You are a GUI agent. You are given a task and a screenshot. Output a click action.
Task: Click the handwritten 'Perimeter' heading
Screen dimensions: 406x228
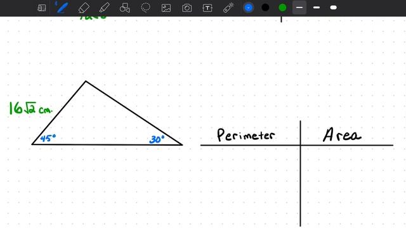pyautogui.click(x=246, y=135)
